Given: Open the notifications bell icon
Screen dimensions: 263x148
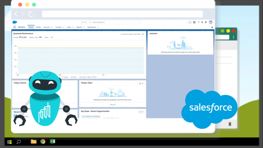Looking at the screenshot, I should 206,22.
